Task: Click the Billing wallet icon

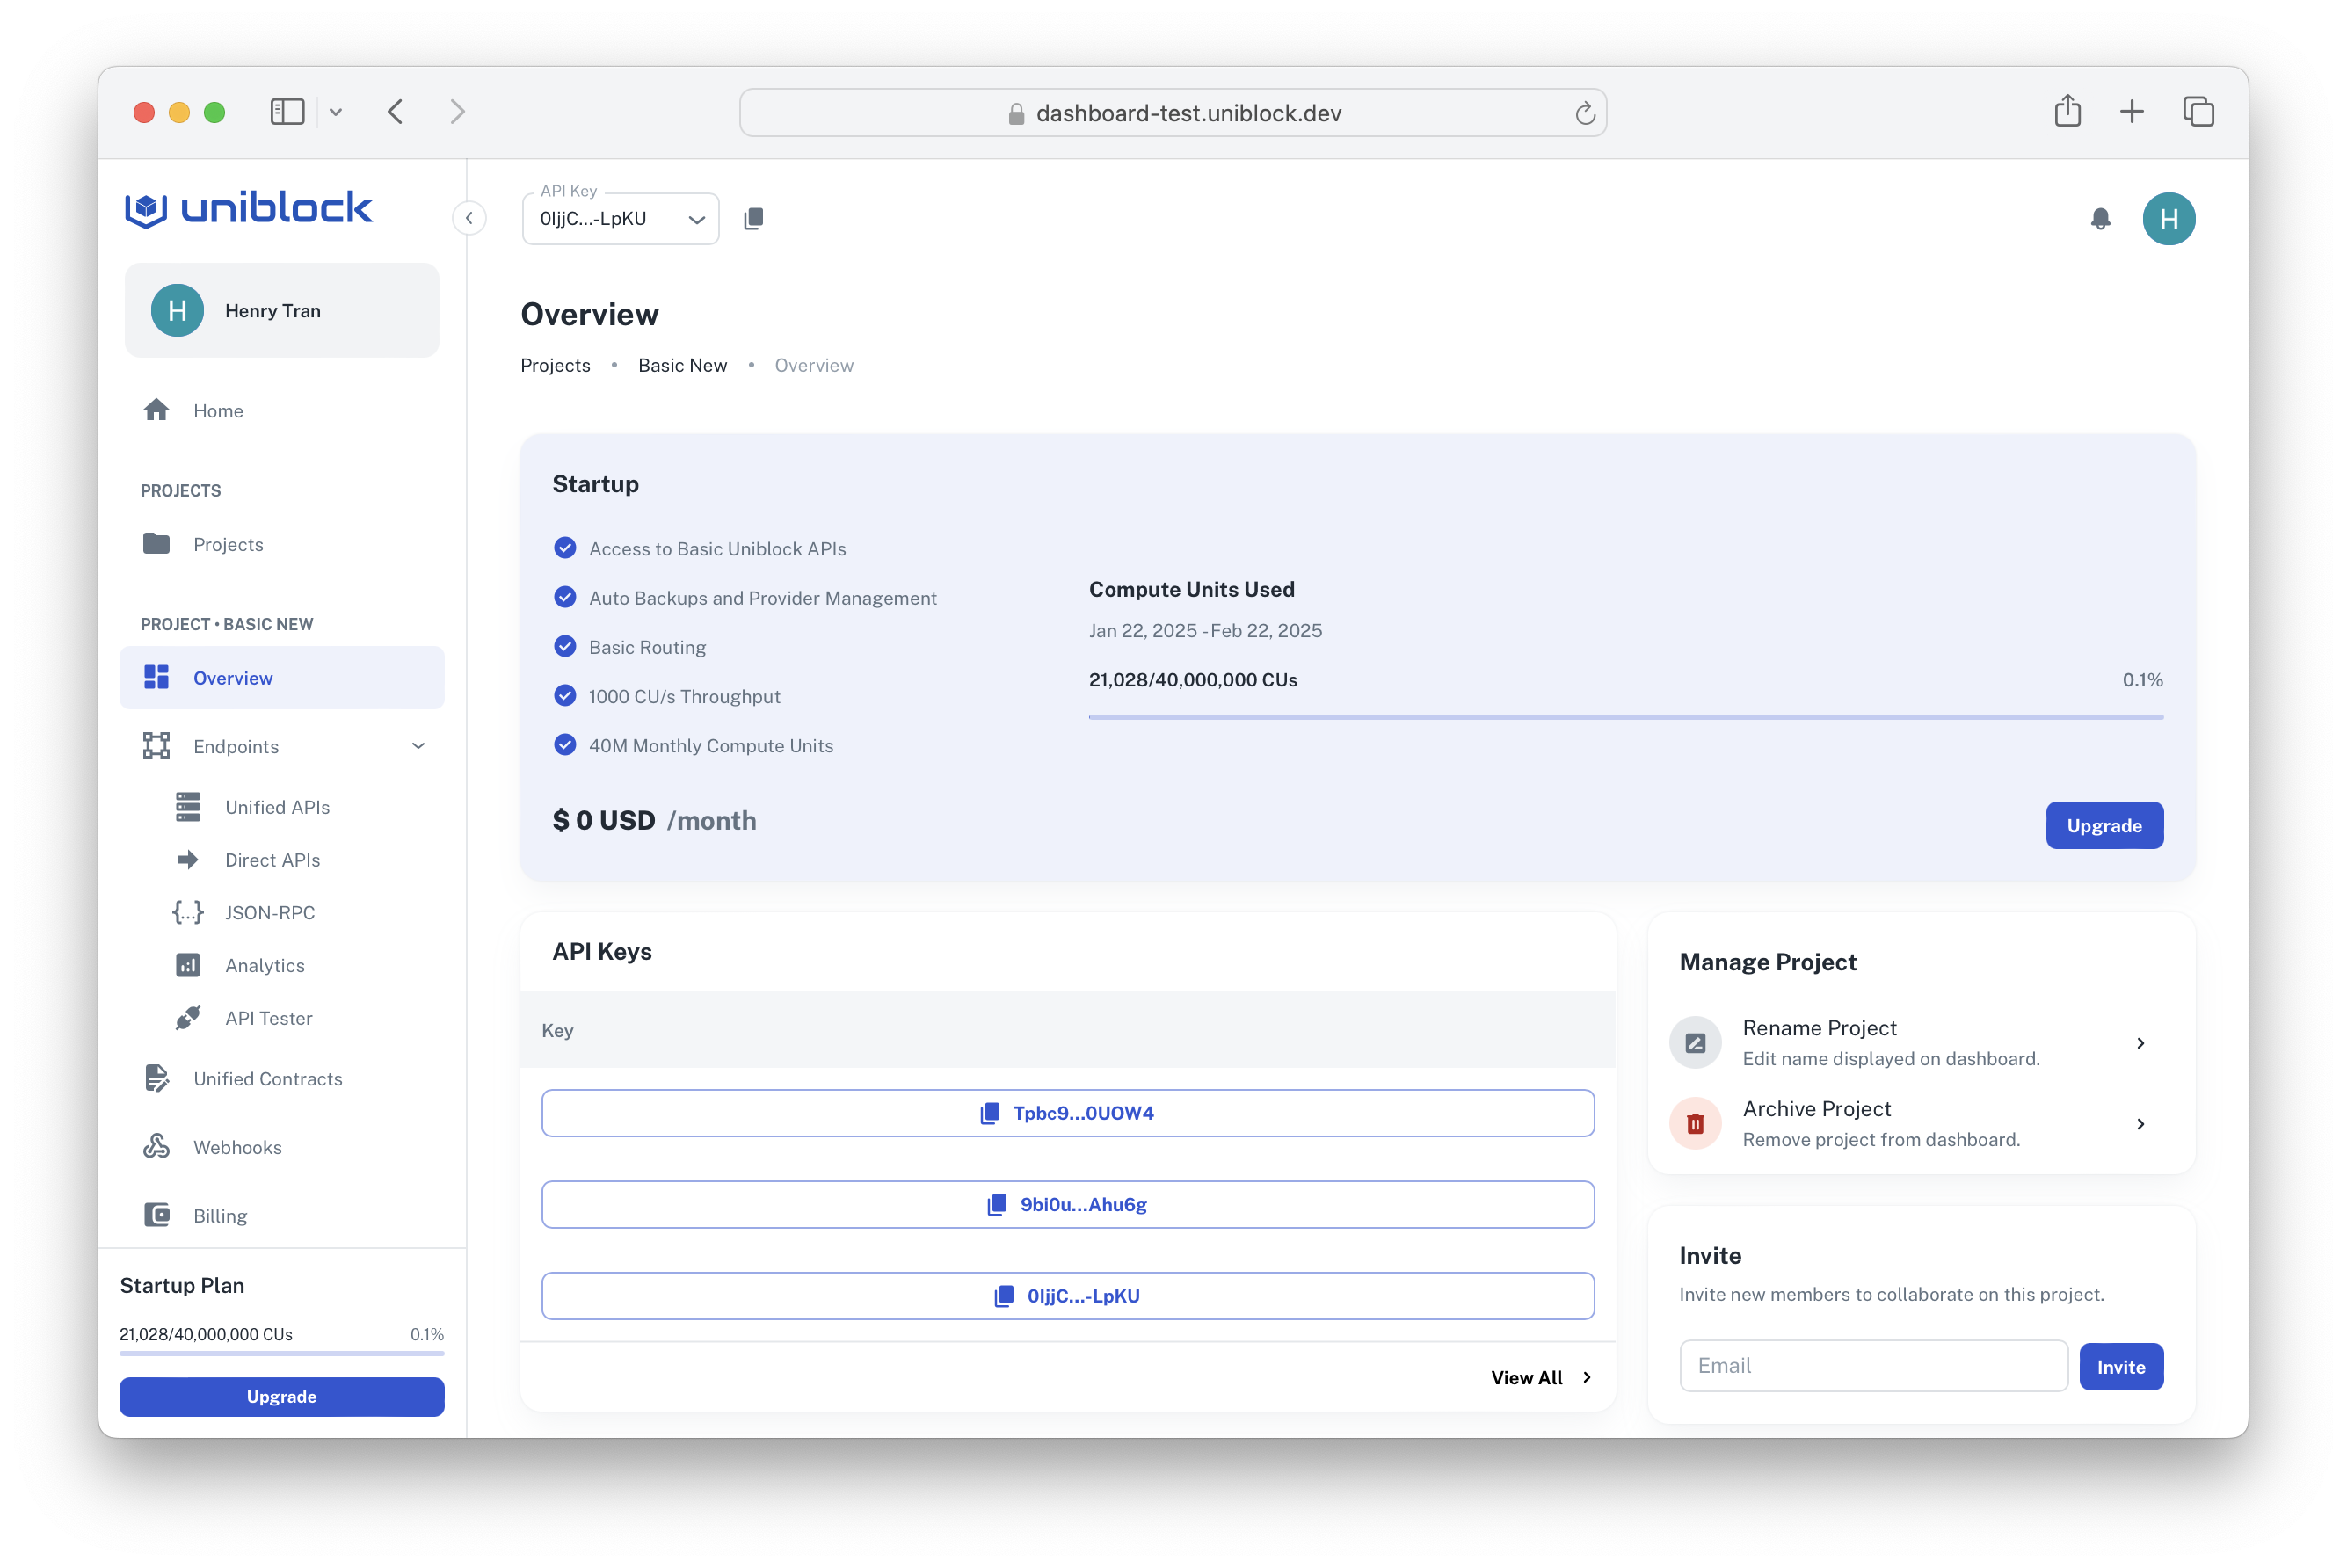Action: tap(157, 1215)
